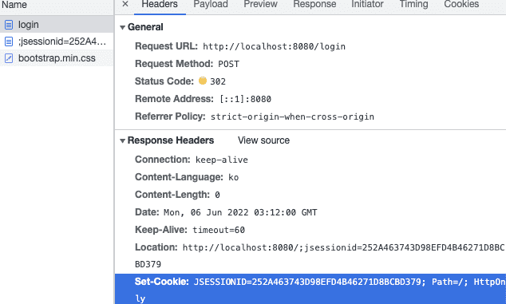Click the yellow 302 status indicator

203,81
